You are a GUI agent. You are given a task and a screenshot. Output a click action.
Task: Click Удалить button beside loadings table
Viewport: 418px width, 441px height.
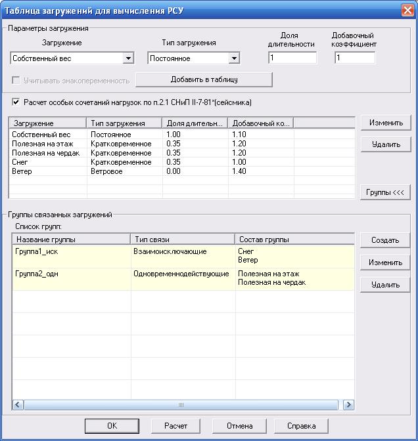[386, 144]
